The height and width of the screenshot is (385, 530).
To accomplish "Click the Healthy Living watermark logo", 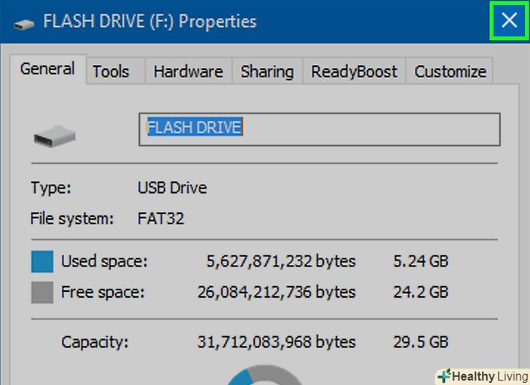I will click(x=482, y=376).
